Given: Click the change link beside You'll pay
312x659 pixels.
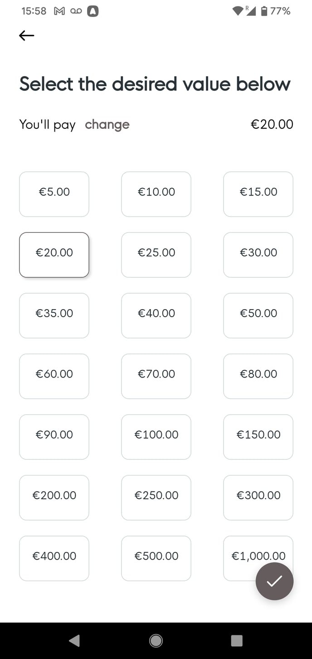Looking at the screenshot, I should (107, 124).
